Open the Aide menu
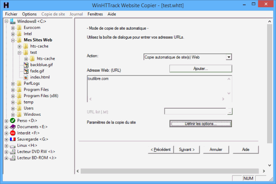Image resolution: width=276 pixels, height=184 pixels. point(112,14)
